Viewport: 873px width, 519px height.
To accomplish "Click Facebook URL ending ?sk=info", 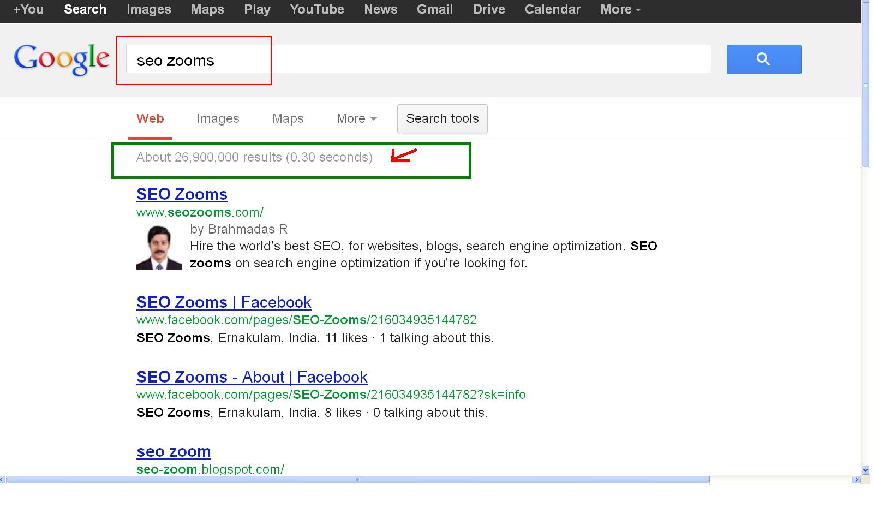I will (x=331, y=394).
